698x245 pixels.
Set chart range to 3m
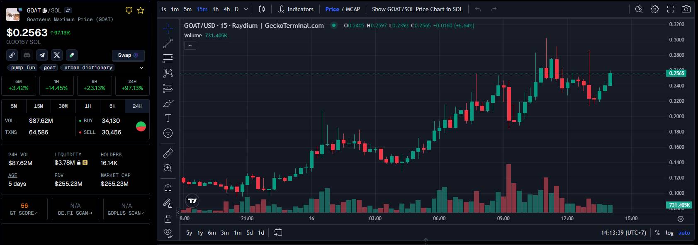point(225,233)
